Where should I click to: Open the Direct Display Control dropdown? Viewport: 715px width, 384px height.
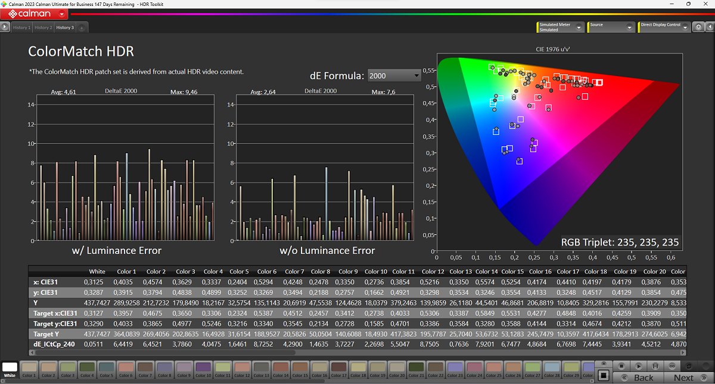(x=685, y=27)
